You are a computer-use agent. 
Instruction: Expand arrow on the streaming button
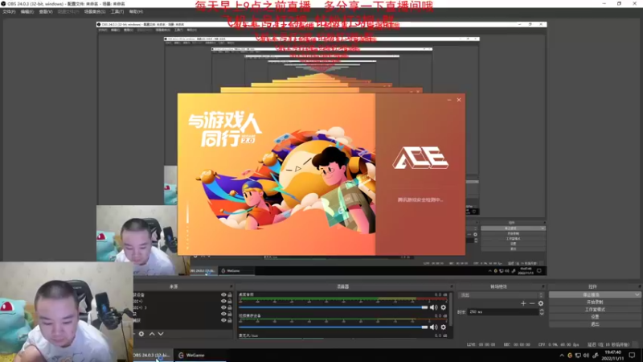click(637, 294)
